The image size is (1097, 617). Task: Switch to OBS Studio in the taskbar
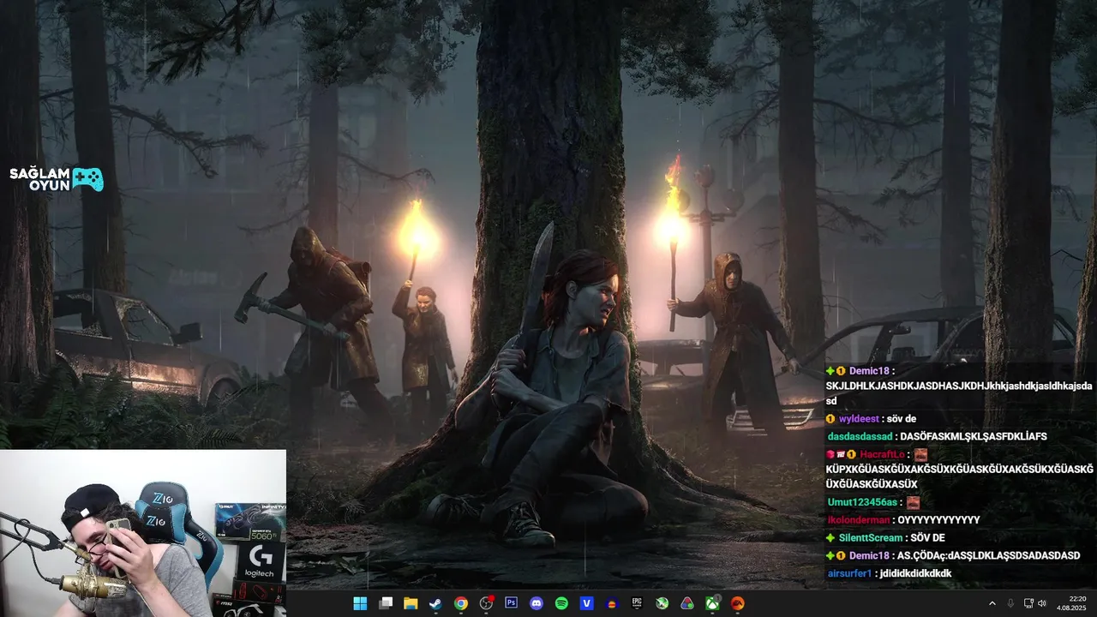(486, 603)
